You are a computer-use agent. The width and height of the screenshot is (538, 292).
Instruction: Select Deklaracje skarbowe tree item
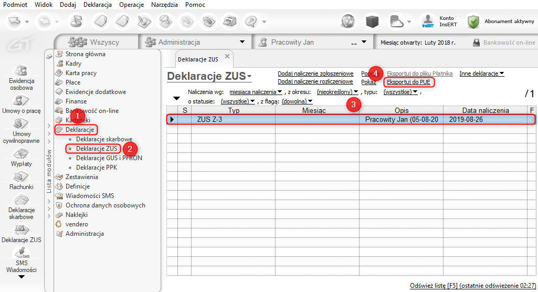(x=104, y=139)
